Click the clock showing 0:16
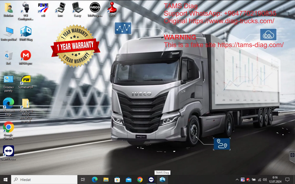The image size is (295, 184). click(275, 180)
